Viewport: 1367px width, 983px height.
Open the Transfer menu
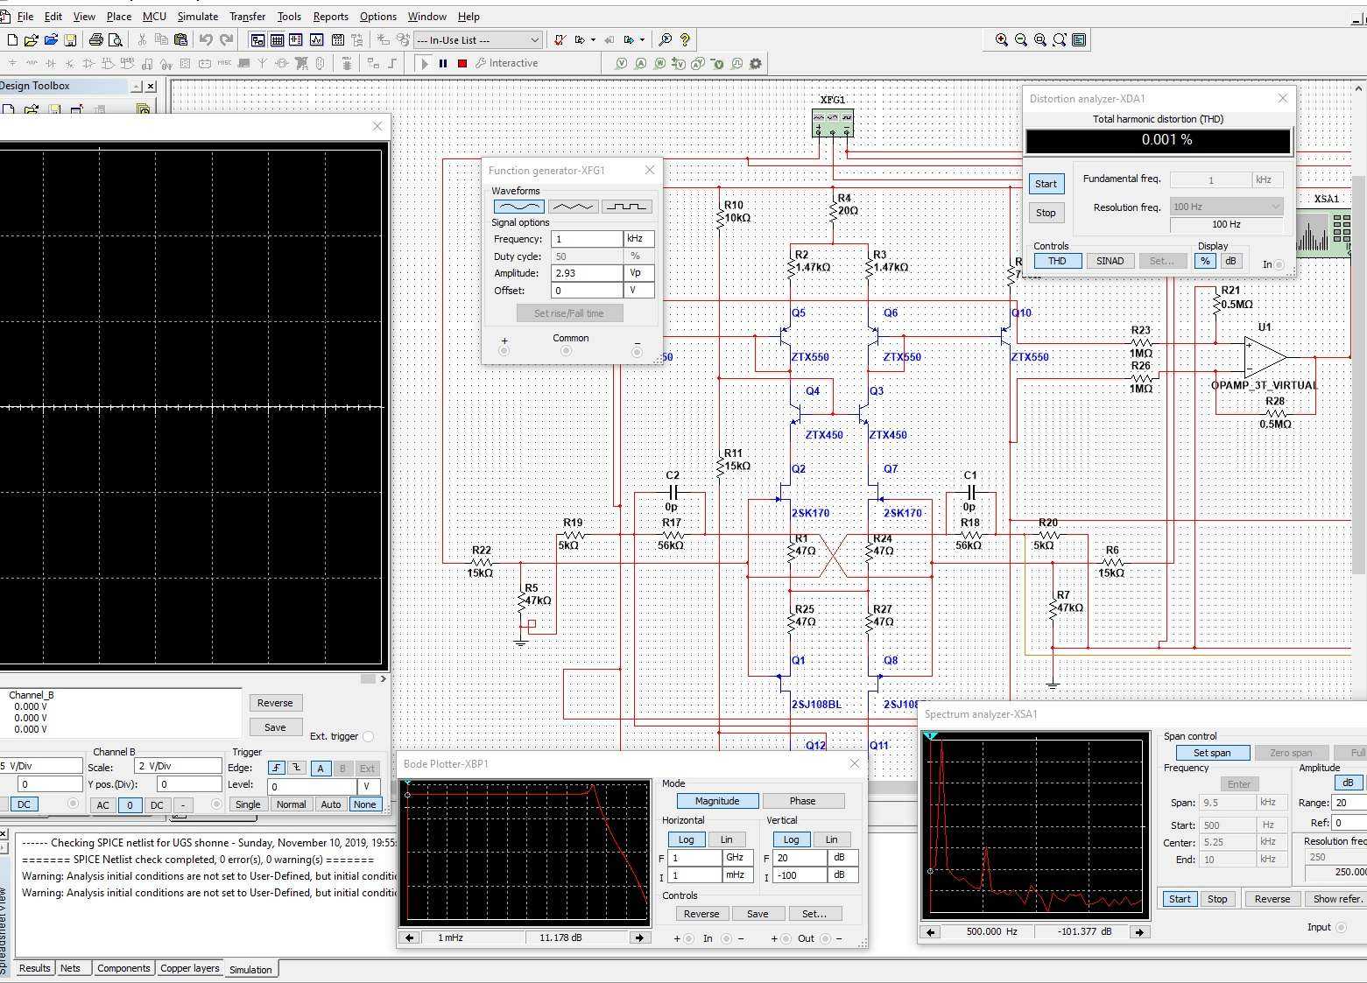(248, 17)
